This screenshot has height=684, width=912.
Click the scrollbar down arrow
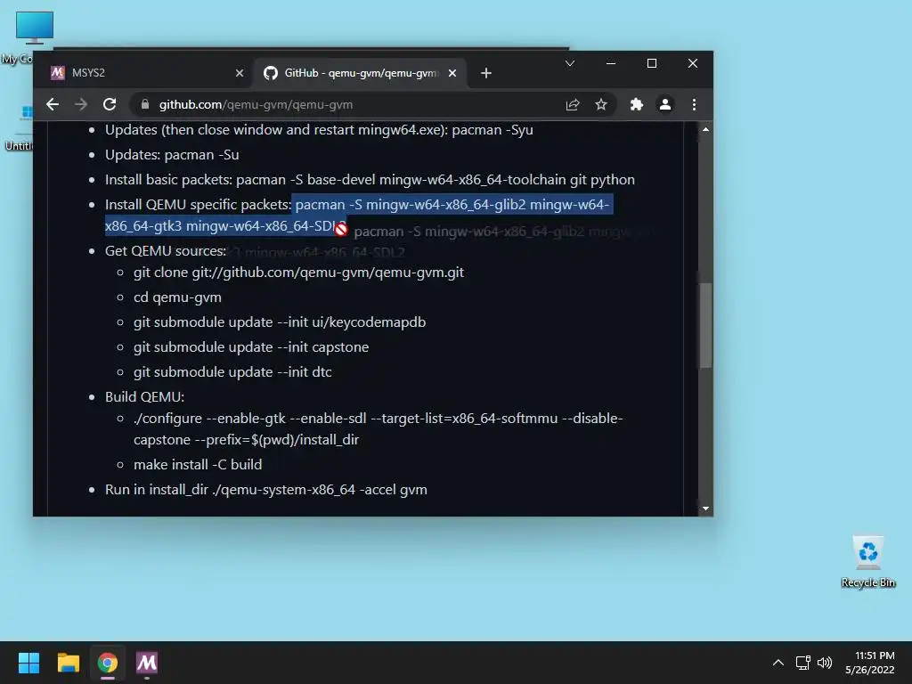[x=705, y=509]
